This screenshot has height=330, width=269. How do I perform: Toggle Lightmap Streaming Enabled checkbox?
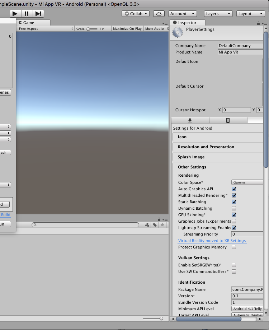pos(234,228)
